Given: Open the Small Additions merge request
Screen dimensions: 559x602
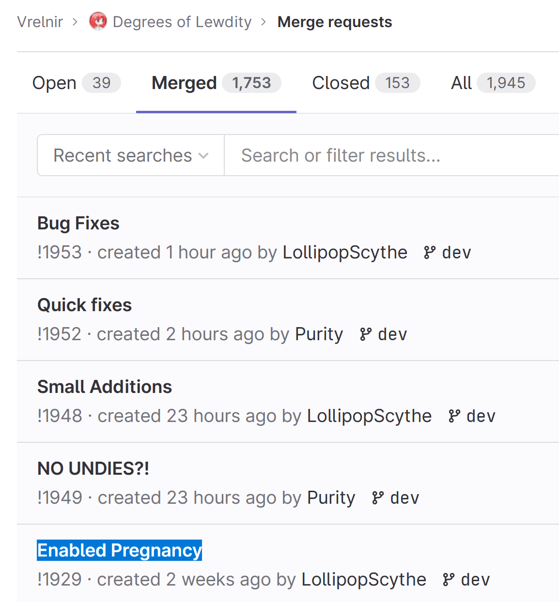Looking at the screenshot, I should click(105, 387).
